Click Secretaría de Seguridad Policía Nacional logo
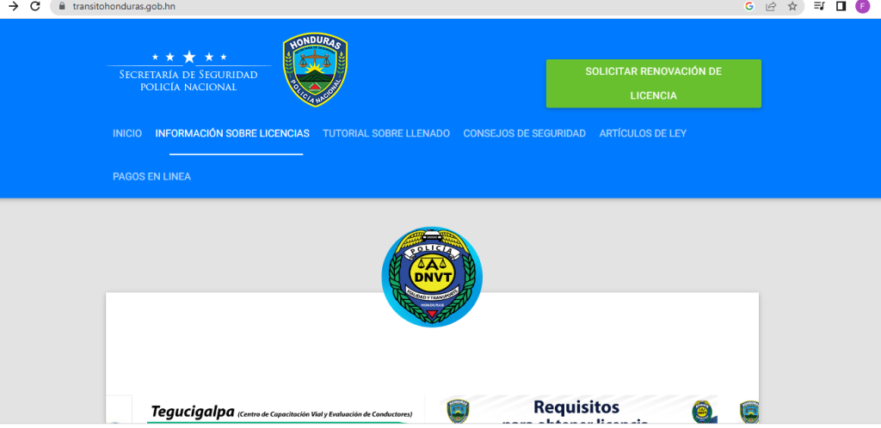The width and height of the screenshot is (881, 428). coord(188,72)
